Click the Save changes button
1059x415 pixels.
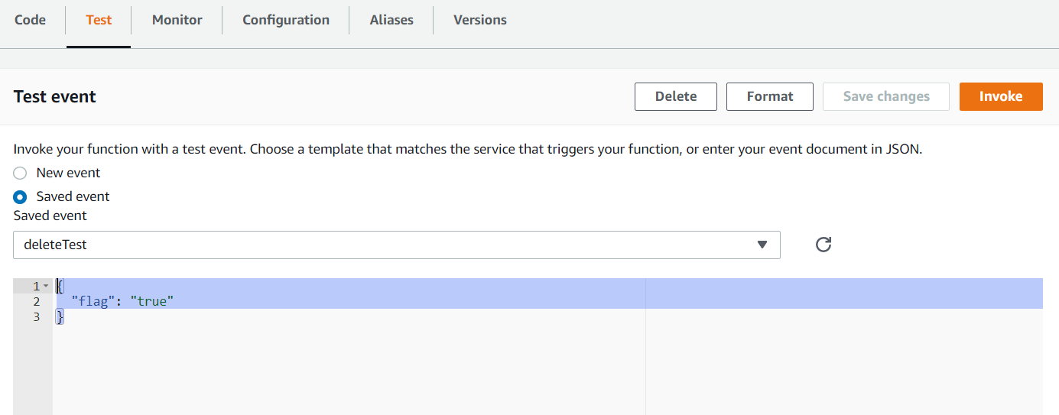click(x=886, y=96)
